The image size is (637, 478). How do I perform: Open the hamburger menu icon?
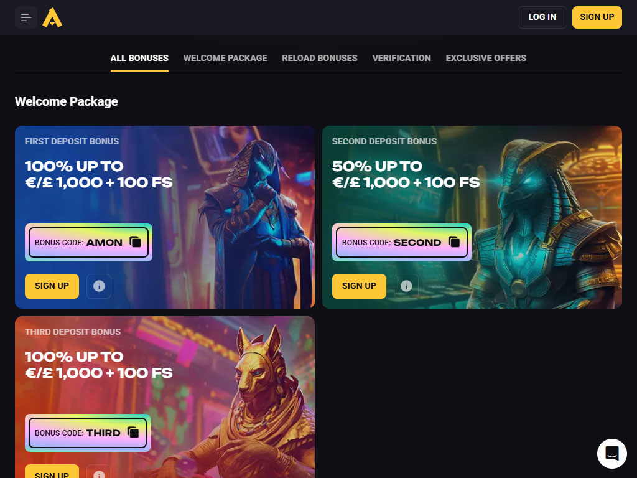coord(26,17)
